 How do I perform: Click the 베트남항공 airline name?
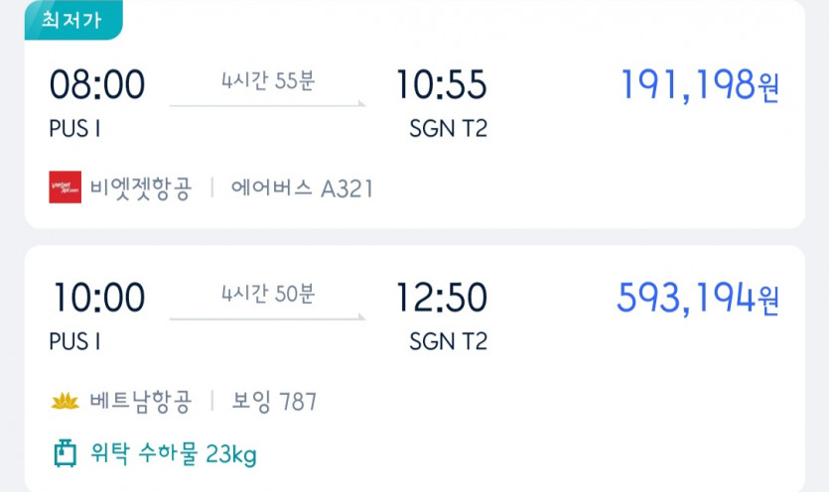[141, 402]
